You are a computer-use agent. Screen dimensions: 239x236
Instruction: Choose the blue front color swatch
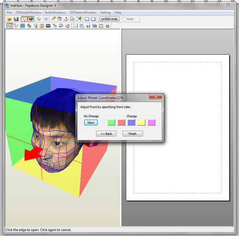tap(131, 122)
